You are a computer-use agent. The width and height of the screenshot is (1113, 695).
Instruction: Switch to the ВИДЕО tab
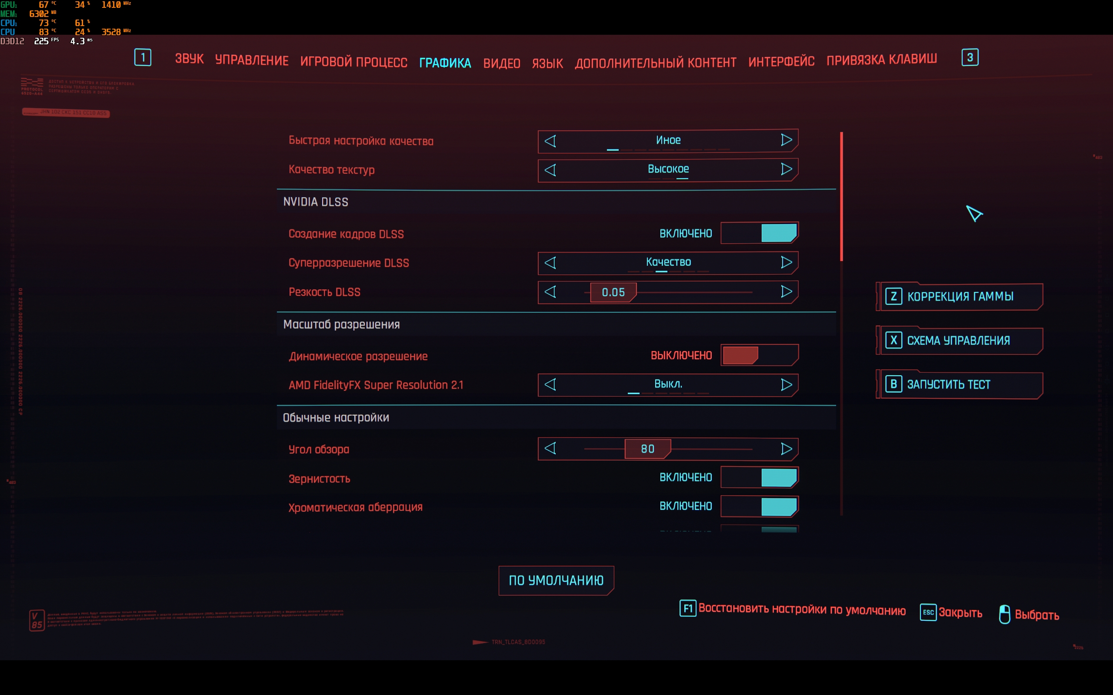pyautogui.click(x=501, y=63)
